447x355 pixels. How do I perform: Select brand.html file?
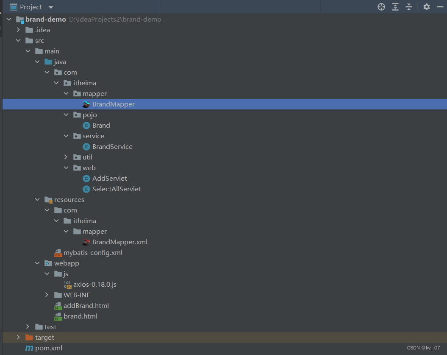click(81, 316)
